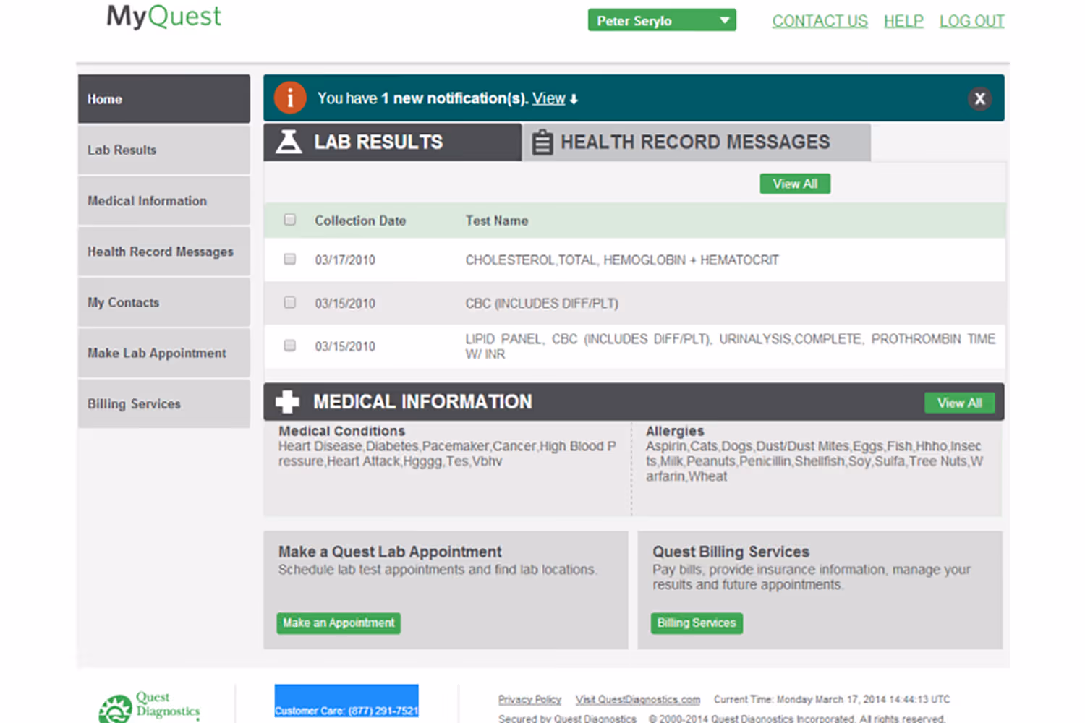Screen dimensions: 1085x723
Task: Click the white cross Medical Information icon
Action: click(287, 402)
